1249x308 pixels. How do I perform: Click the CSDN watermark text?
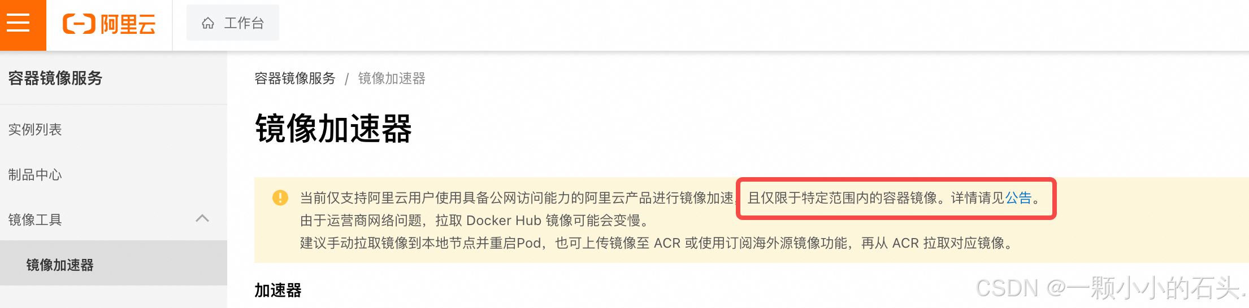point(1111,288)
